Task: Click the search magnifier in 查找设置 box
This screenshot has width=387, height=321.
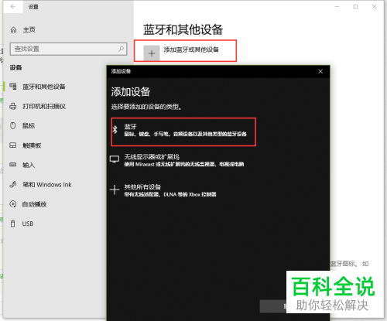Action: (121, 49)
